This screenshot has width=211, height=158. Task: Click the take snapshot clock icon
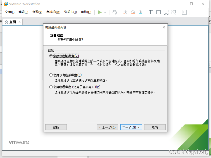[125, 13]
